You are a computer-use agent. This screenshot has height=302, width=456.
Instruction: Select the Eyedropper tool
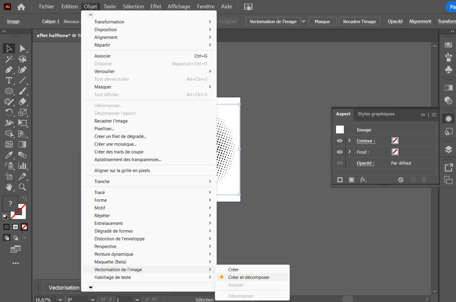(x=9, y=155)
